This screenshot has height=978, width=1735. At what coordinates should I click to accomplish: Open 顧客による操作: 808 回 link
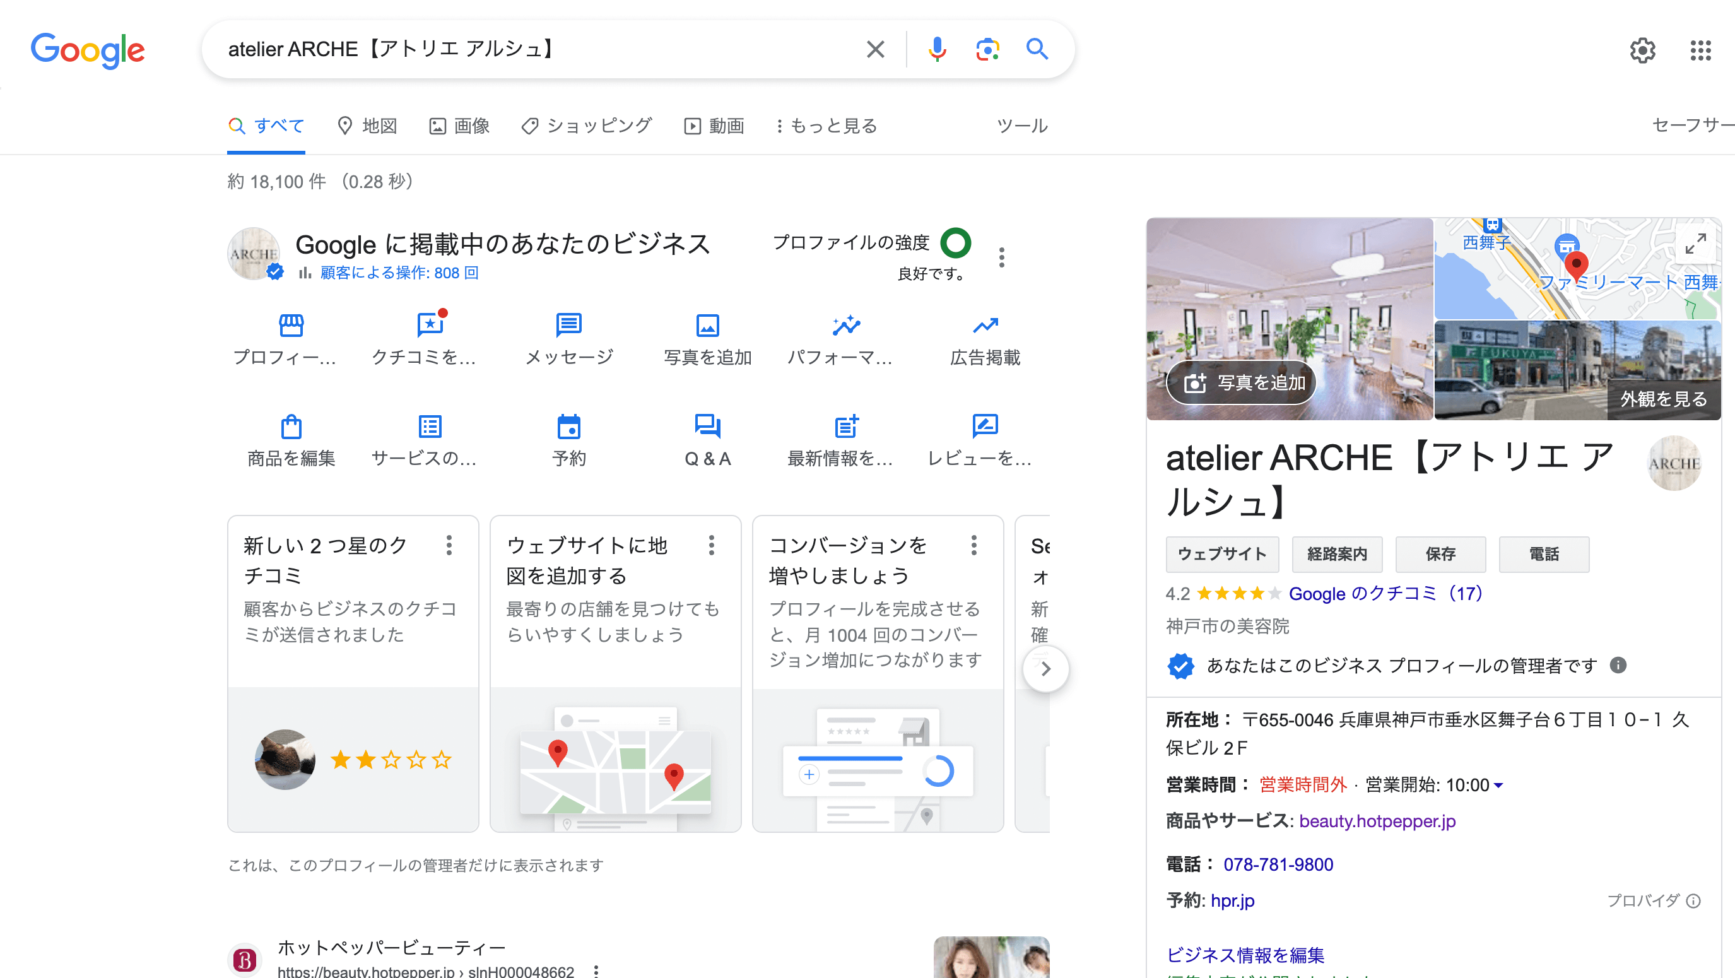pyautogui.click(x=399, y=273)
